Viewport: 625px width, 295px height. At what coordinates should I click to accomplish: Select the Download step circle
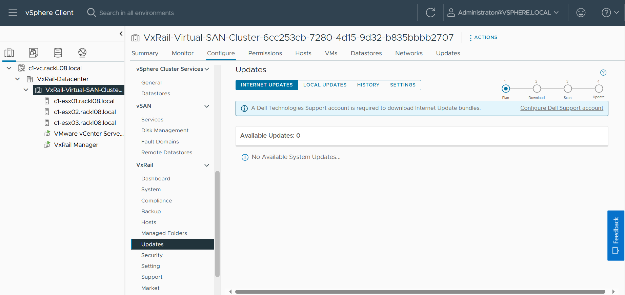(x=537, y=89)
